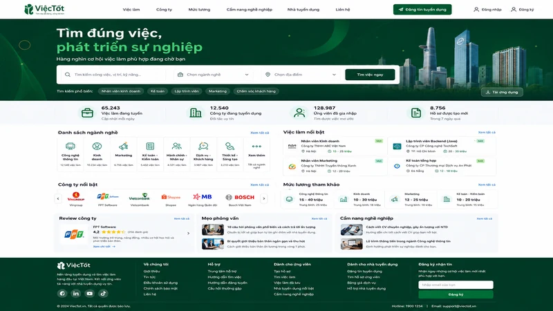
Task: Click LinkedIn icon in footer
Action: coord(76,293)
